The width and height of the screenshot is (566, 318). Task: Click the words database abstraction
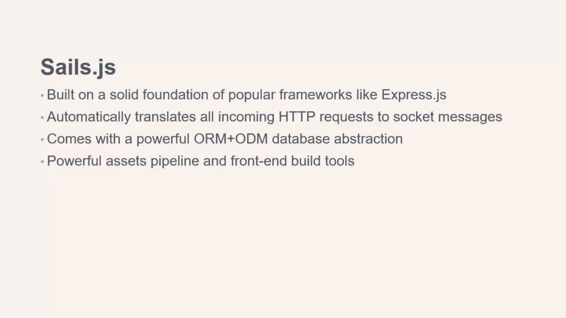click(337, 139)
